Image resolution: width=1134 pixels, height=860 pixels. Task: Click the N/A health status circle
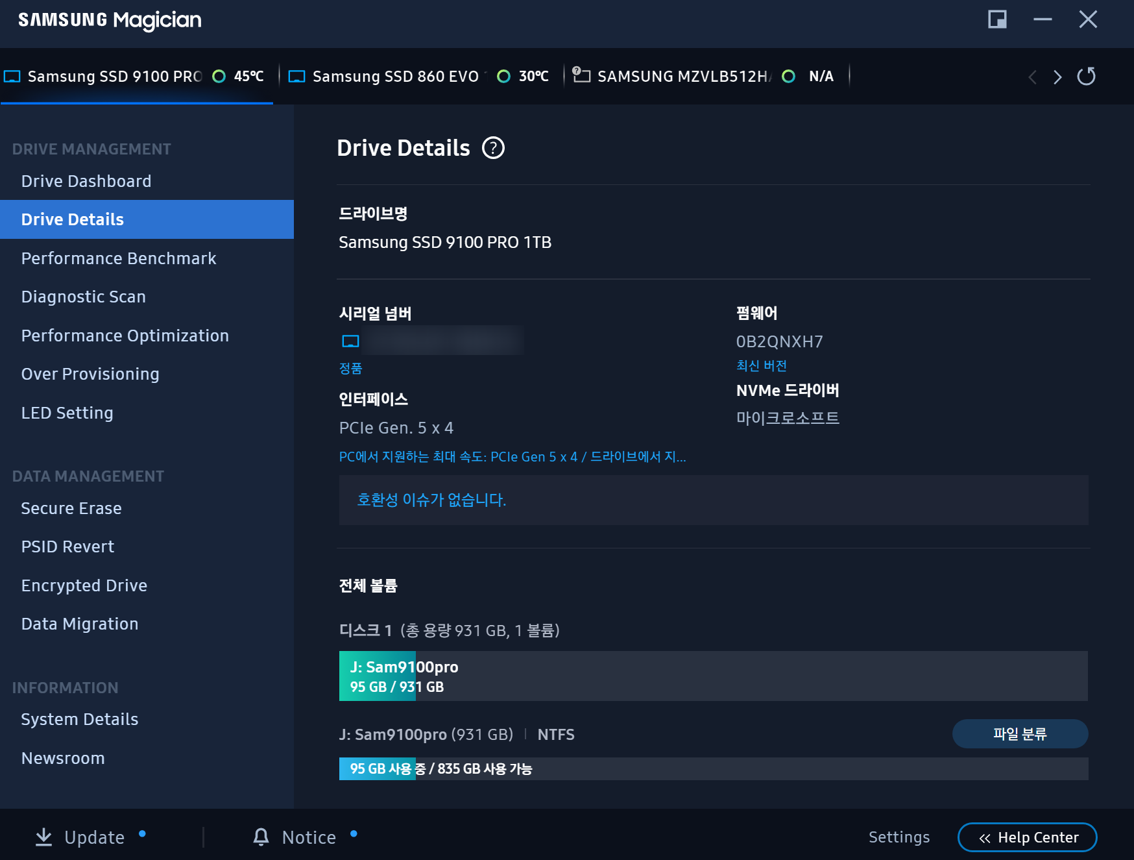point(788,77)
